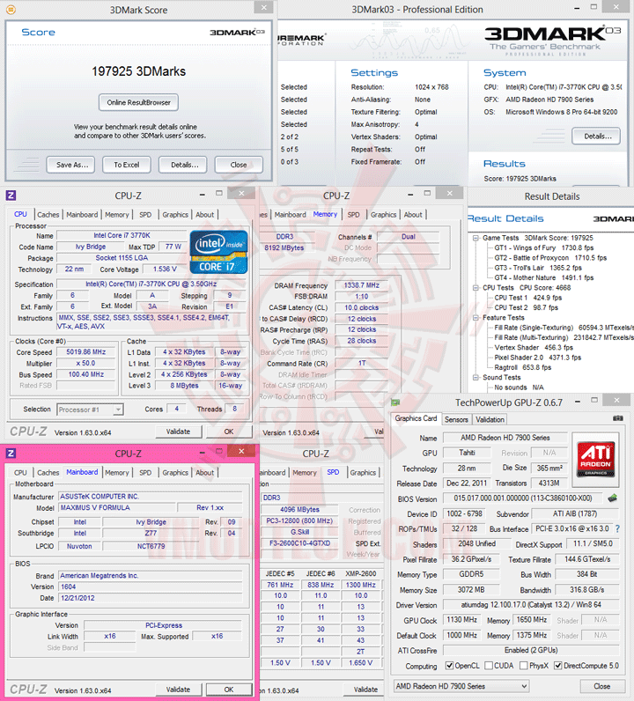
Task: Toggle the DirectCompute 5.0 checkbox
Action: point(557,666)
